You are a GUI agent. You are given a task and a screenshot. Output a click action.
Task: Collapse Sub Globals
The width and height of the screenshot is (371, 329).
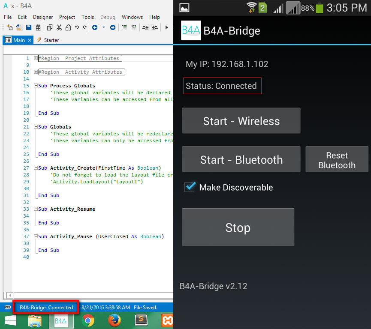pyautogui.click(x=36, y=127)
